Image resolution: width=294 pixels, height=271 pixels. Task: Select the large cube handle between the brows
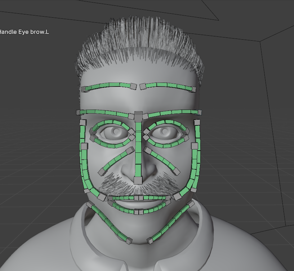point(138,116)
